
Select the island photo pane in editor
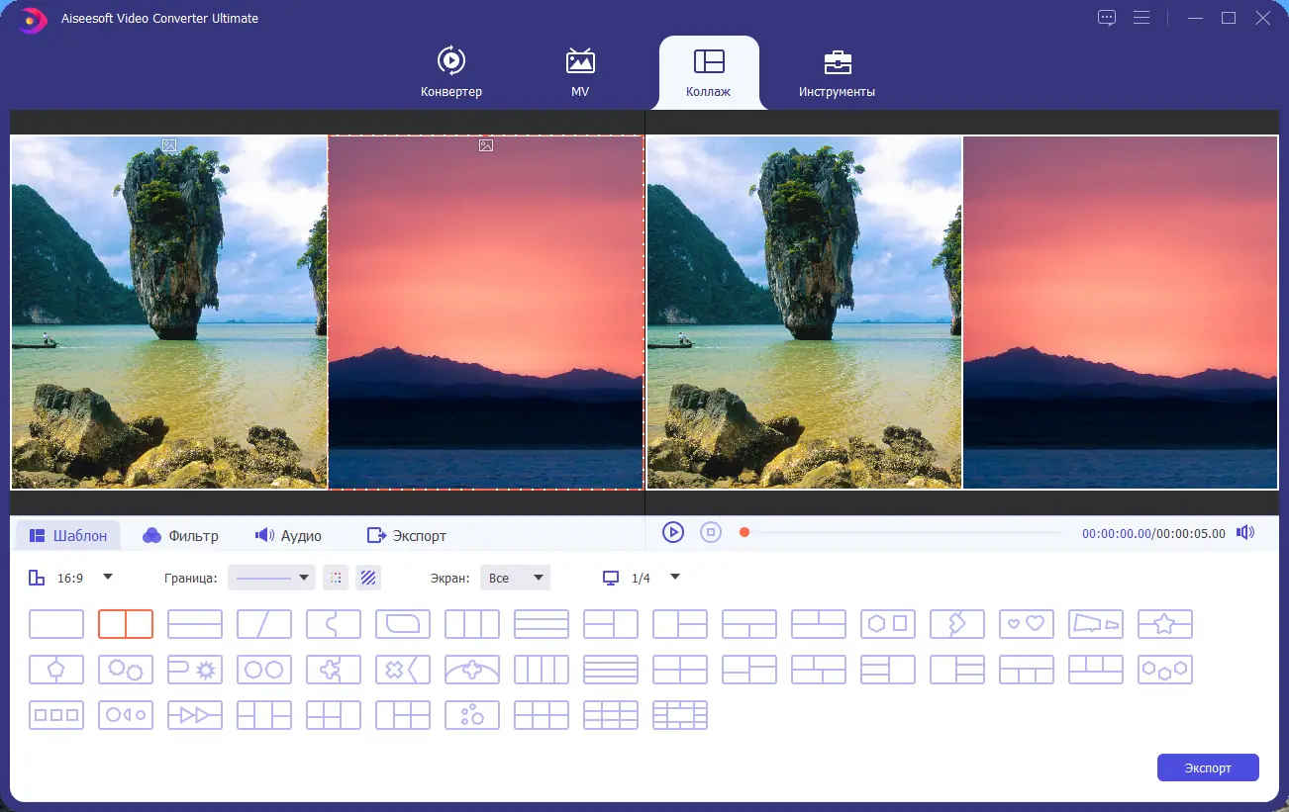point(169,312)
